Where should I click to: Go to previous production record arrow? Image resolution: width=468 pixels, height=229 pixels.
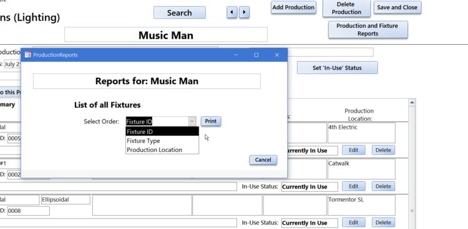tap(232, 12)
